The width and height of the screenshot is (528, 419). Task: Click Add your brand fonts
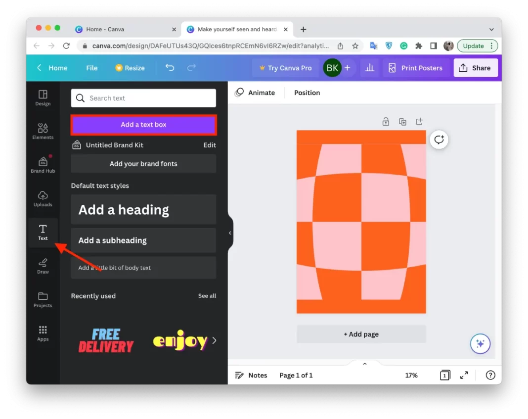tap(143, 164)
